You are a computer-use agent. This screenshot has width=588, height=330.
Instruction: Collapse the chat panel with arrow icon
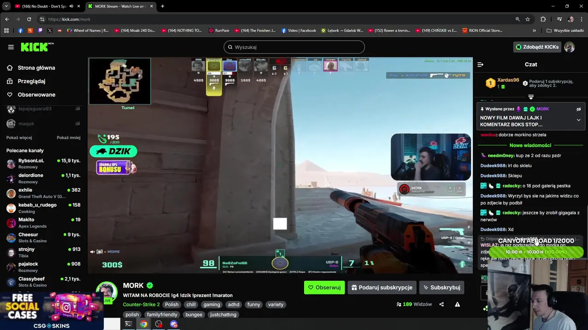(480, 65)
